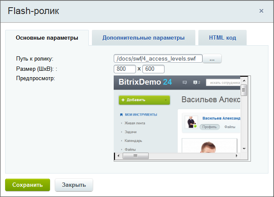Select the Файлы tab beside Профиль
This screenshot has height=197, width=274.
(x=230, y=127)
